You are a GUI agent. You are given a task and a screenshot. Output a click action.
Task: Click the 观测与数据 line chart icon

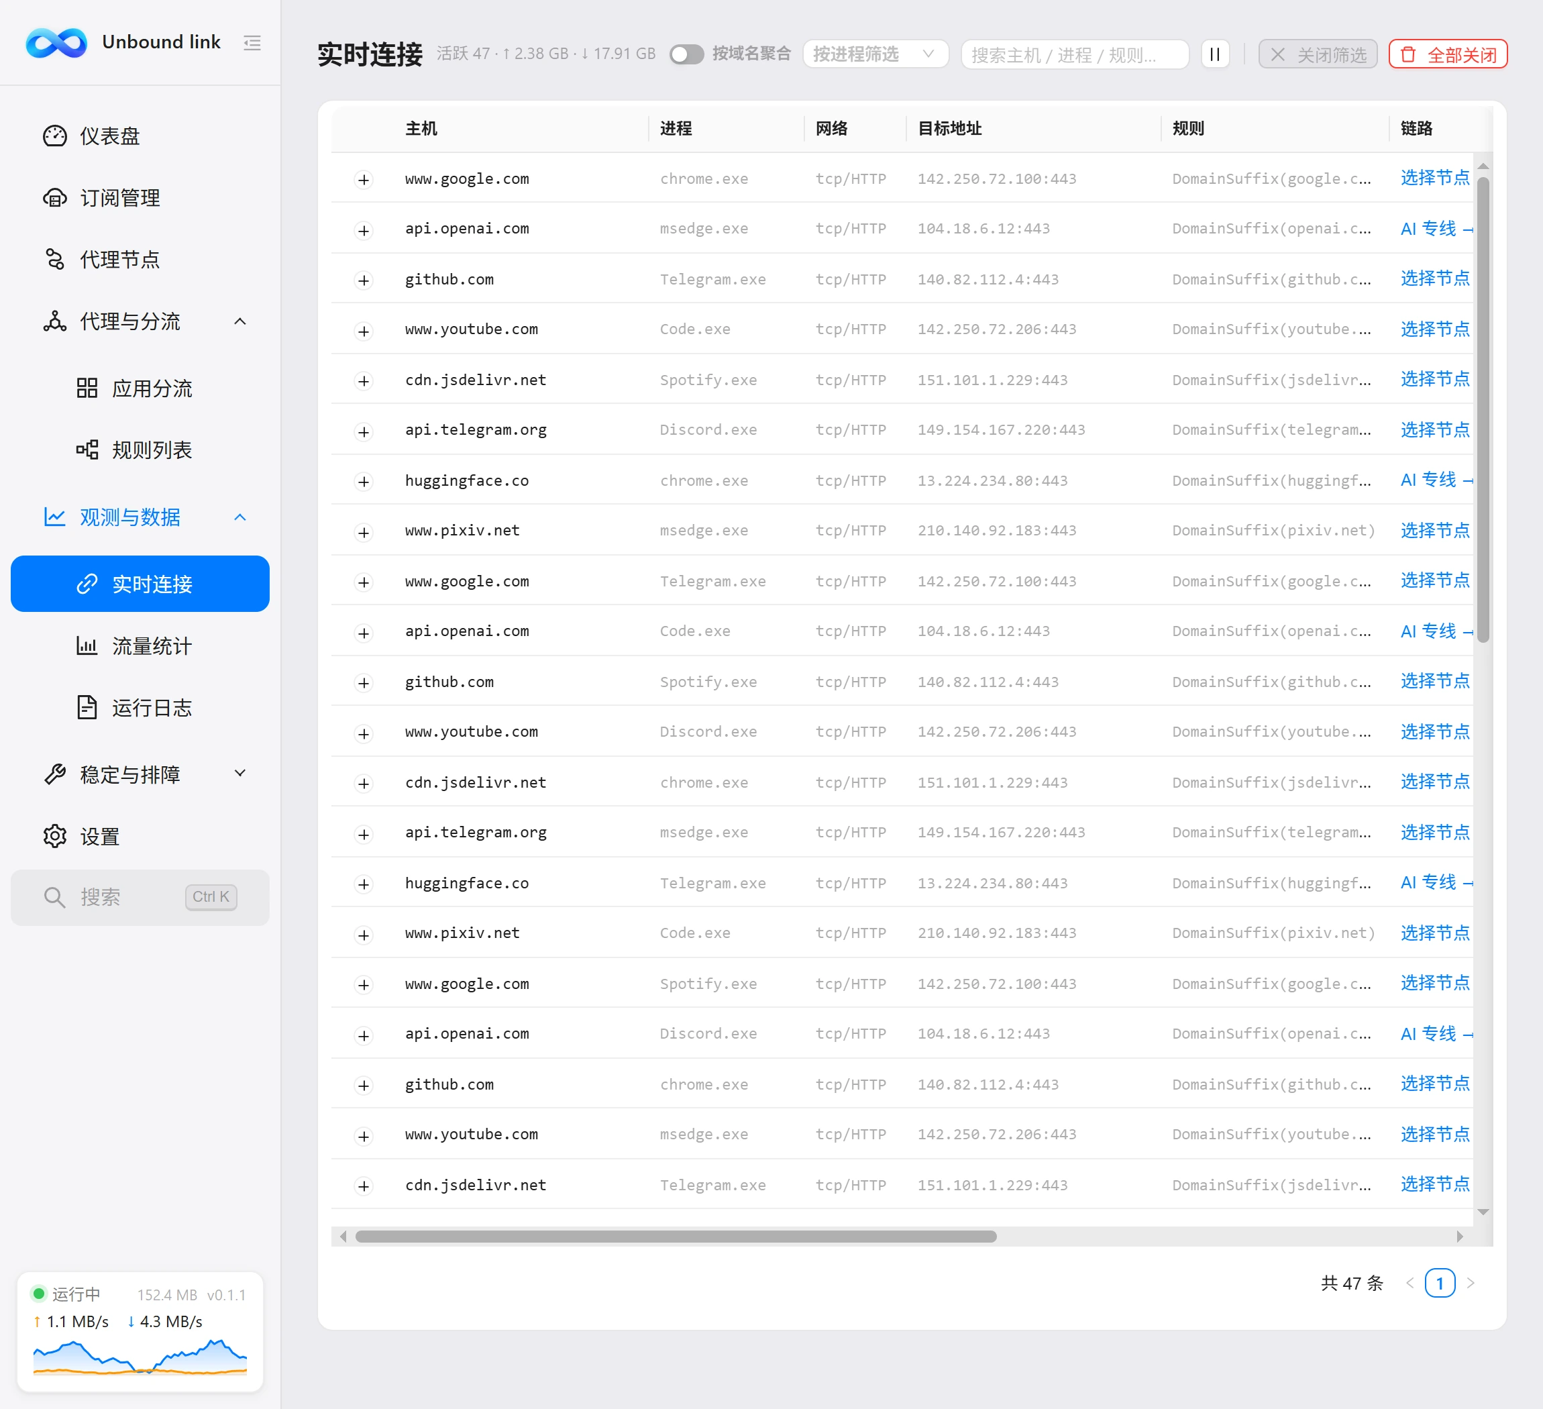point(55,517)
